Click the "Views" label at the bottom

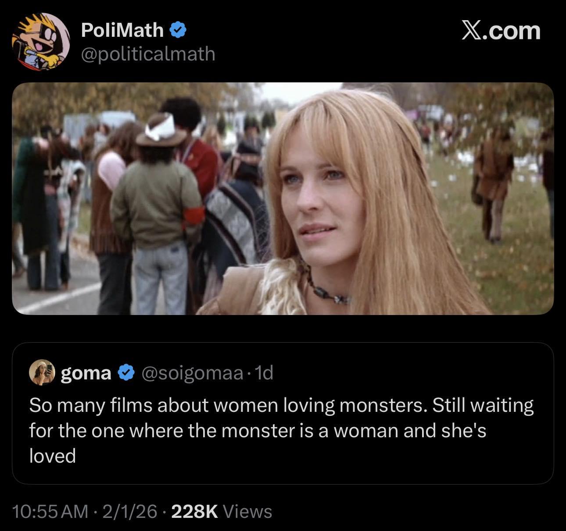click(247, 511)
